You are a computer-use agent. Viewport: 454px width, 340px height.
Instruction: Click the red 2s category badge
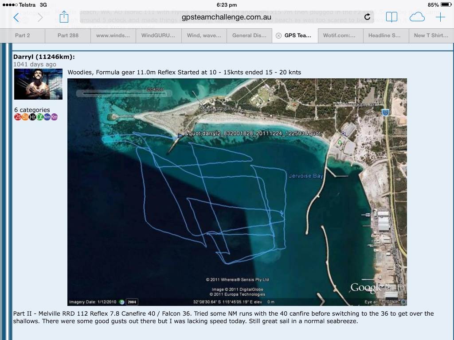(x=18, y=117)
